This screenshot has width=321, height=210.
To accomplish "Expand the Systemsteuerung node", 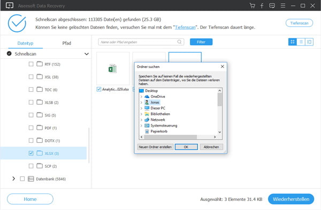I will 141,126.
